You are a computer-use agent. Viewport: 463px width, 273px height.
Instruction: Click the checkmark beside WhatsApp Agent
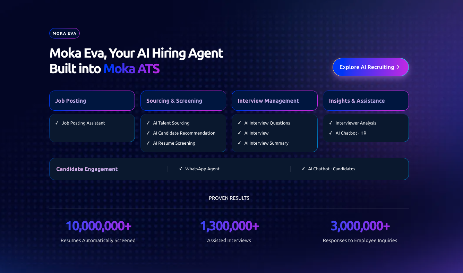(x=181, y=169)
